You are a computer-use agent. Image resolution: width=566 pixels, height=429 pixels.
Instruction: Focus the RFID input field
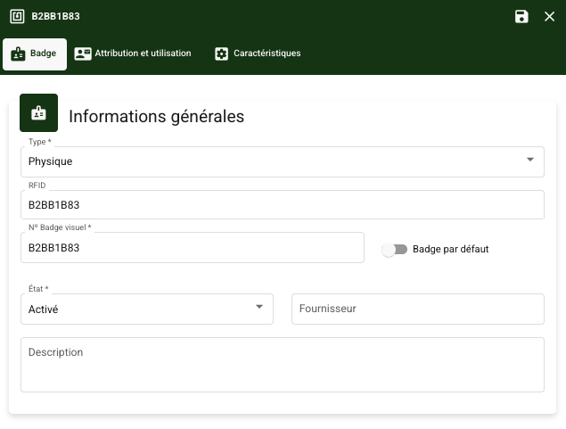pos(281,204)
